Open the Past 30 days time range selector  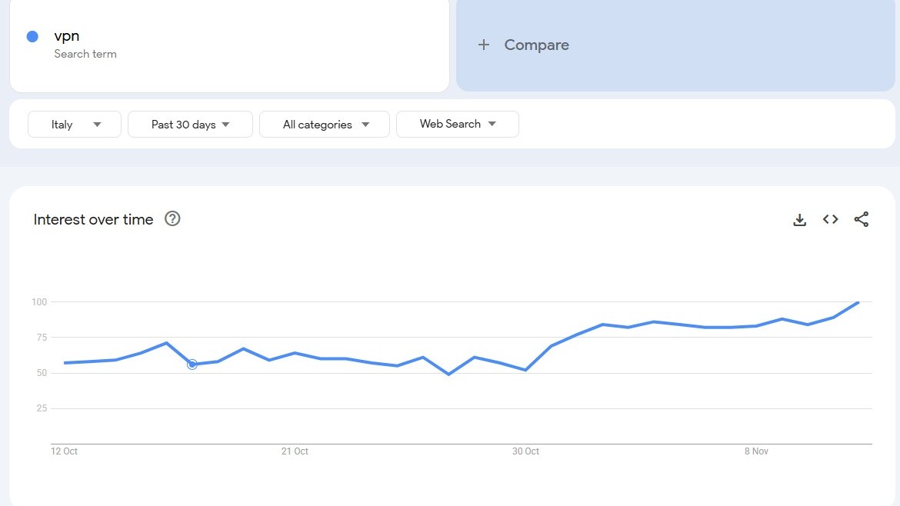tap(189, 124)
